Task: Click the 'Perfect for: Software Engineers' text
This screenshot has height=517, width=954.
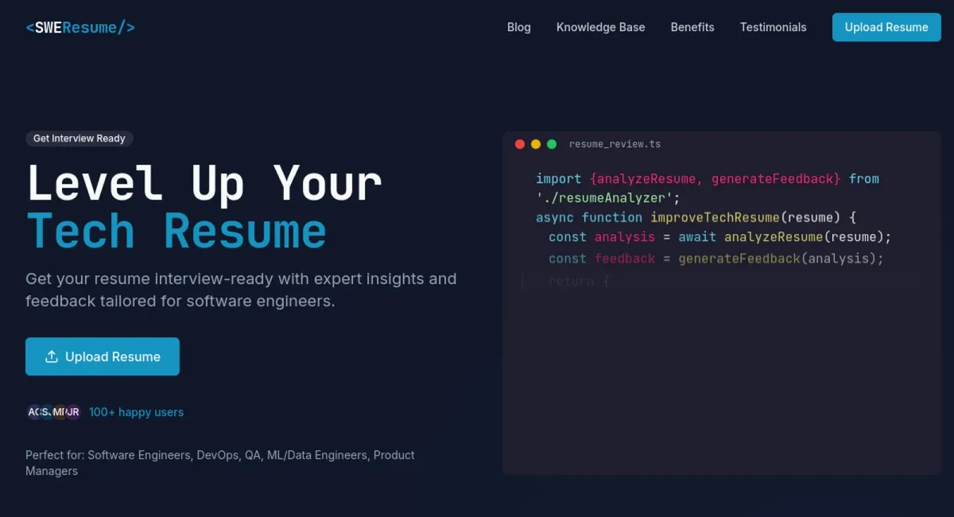Action: 220,463
